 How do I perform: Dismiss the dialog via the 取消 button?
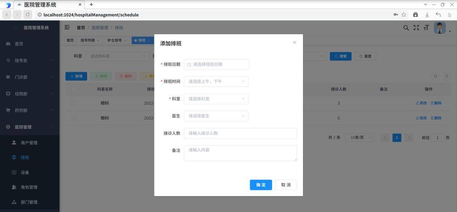tap(286, 185)
